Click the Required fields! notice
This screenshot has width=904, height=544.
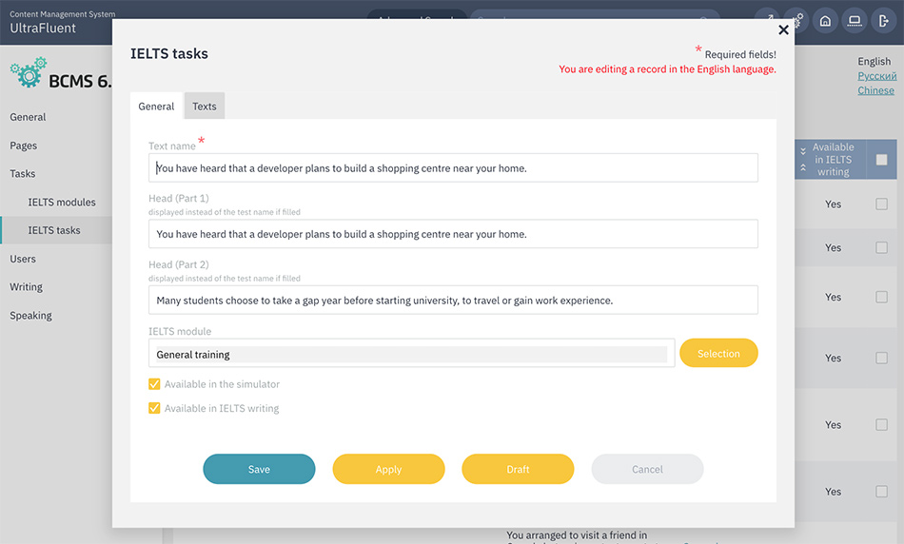coord(740,54)
